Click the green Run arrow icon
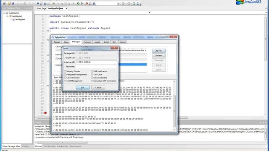The width and height of the screenshot is (269, 151). coord(54,3)
